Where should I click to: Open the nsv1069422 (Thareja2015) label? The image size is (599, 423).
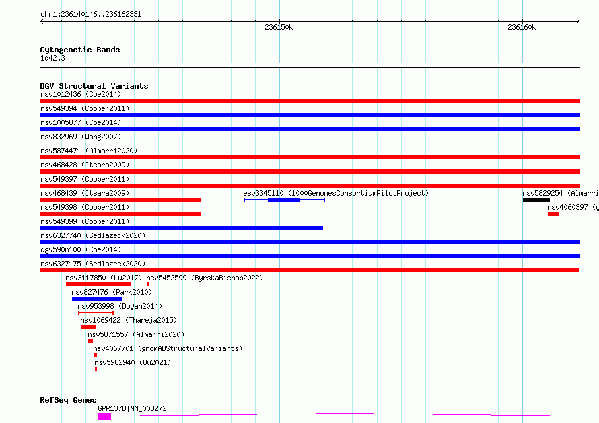click(129, 320)
